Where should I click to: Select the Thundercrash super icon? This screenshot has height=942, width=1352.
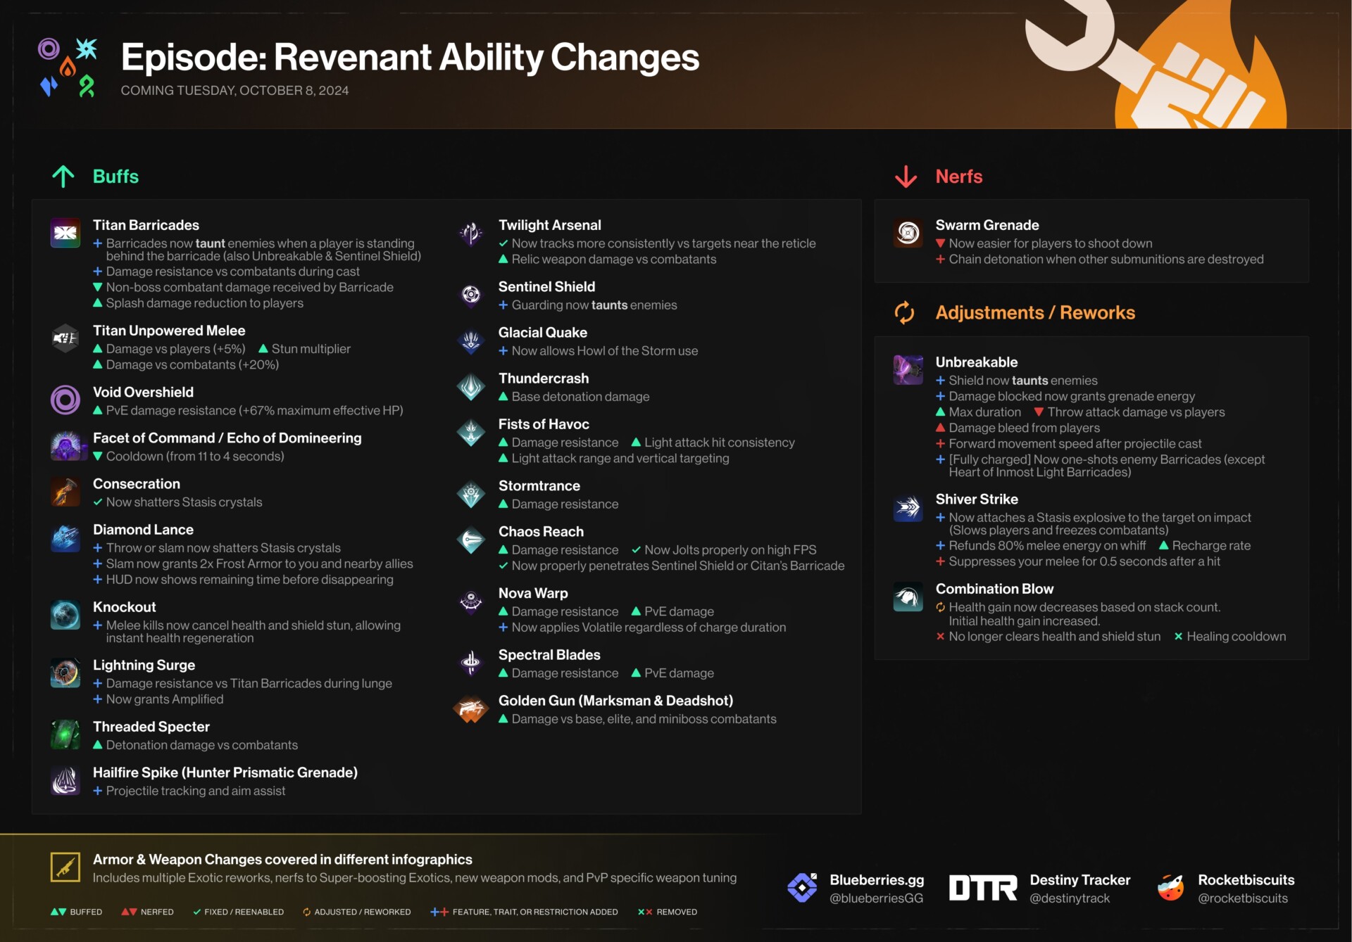[470, 387]
